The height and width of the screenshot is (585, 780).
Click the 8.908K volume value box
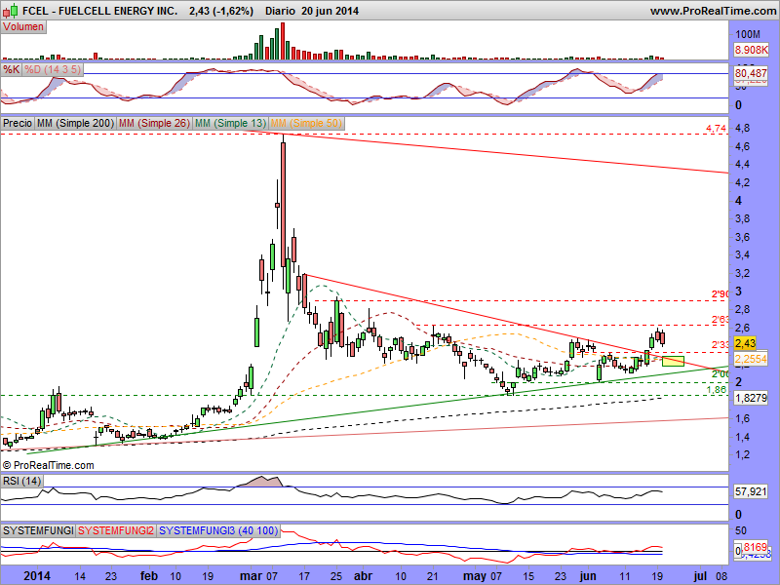[751, 50]
